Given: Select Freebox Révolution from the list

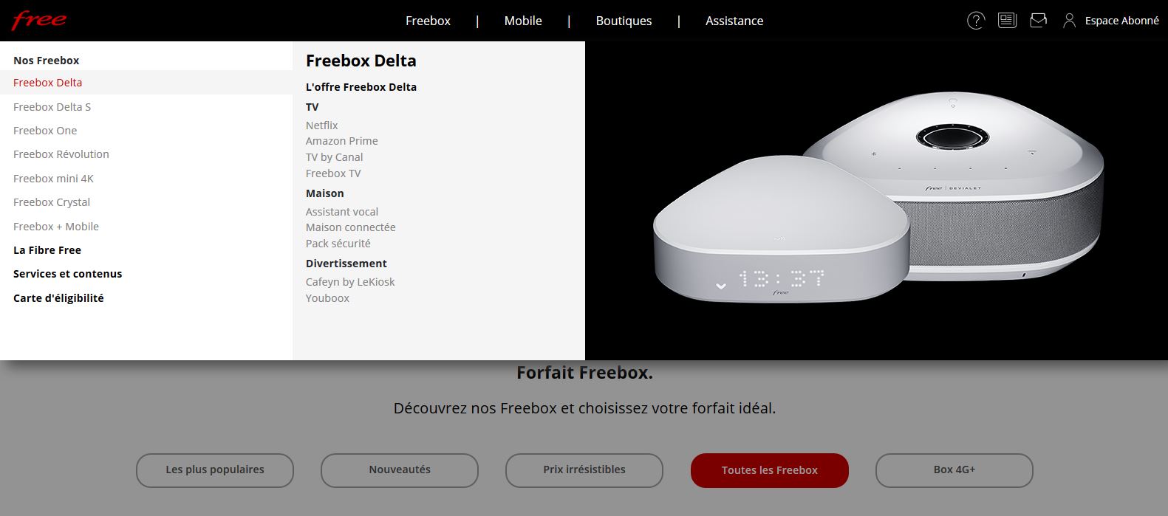Looking at the screenshot, I should 61,154.
